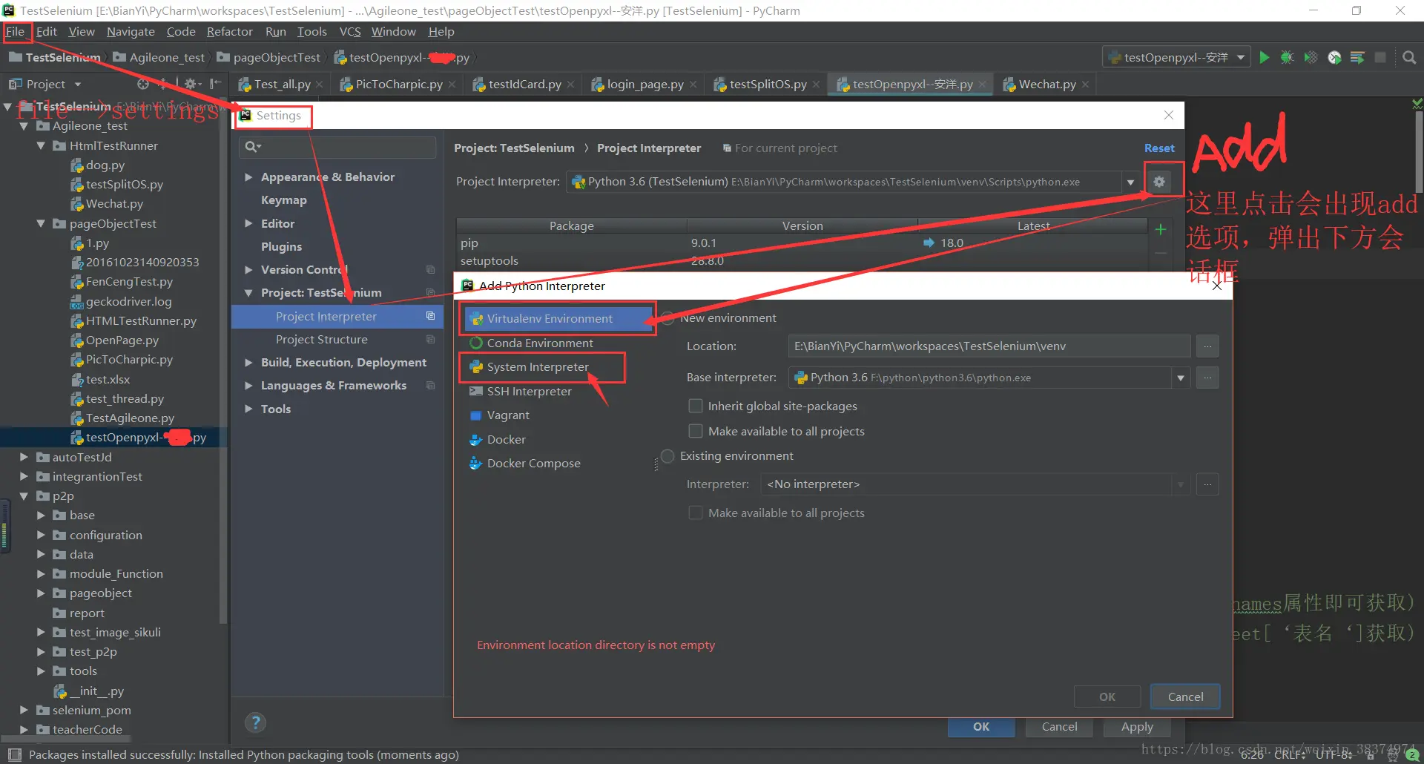Open Base interpreter dropdown
The height and width of the screenshot is (764, 1424).
coord(1181,378)
